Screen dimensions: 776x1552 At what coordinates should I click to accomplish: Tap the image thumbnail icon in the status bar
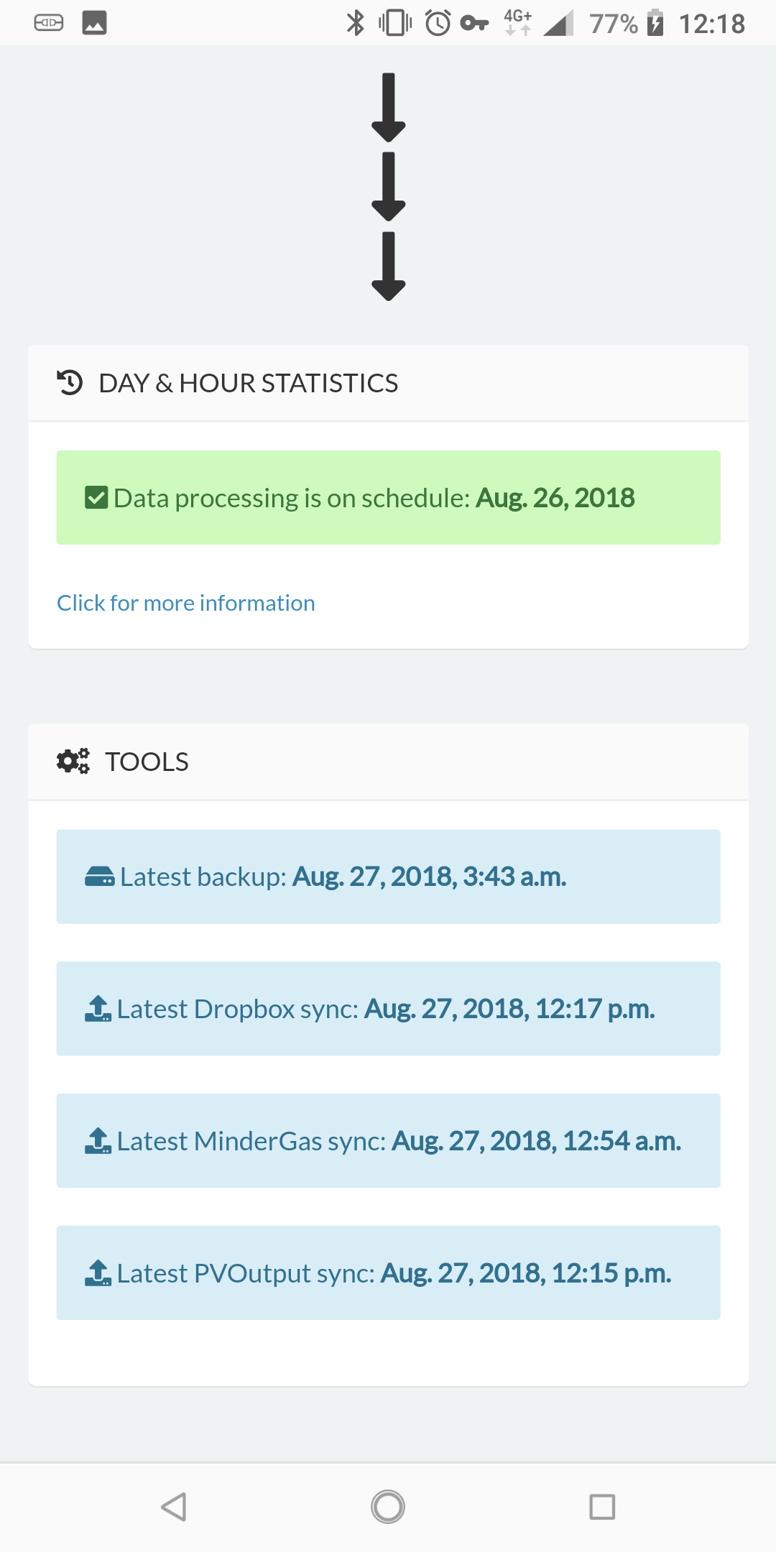tap(94, 22)
